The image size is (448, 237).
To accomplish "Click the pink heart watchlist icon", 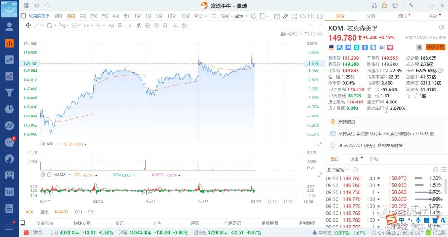I will click(x=390, y=47).
